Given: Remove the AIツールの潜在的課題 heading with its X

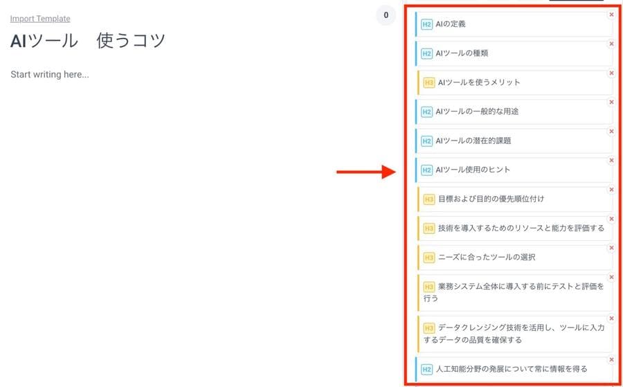Looking at the screenshot, I should [611, 132].
